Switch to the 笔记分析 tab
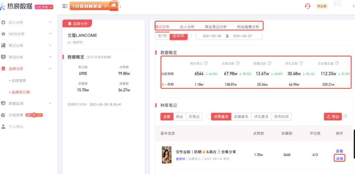 [162, 27]
